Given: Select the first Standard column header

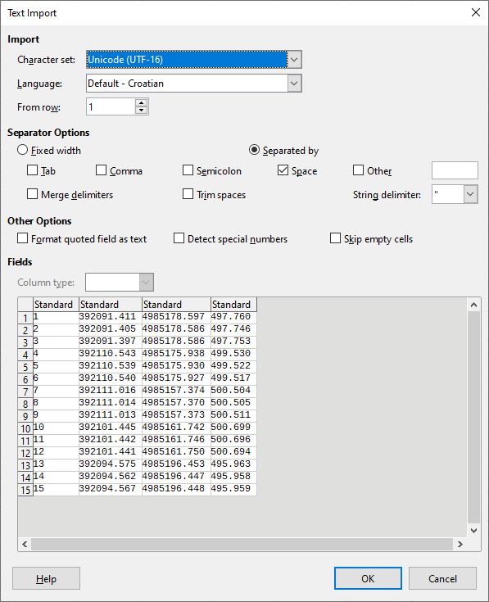Looking at the screenshot, I should pyautogui.click(x=56, y=304).
